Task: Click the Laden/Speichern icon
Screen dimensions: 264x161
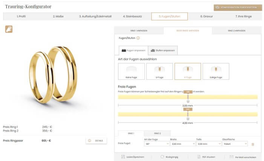Action: 123,157
